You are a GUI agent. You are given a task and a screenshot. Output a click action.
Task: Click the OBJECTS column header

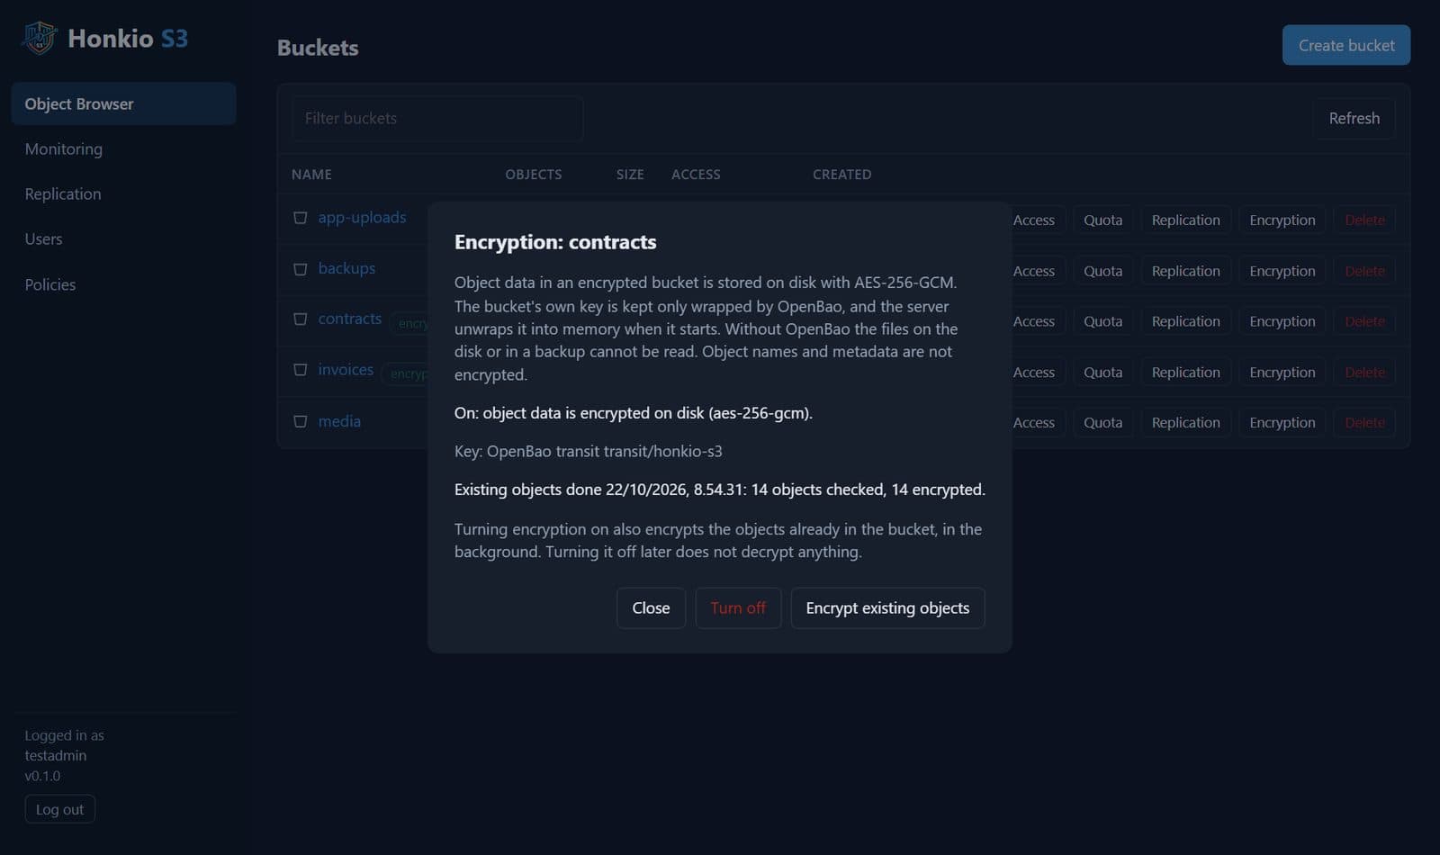533,175
